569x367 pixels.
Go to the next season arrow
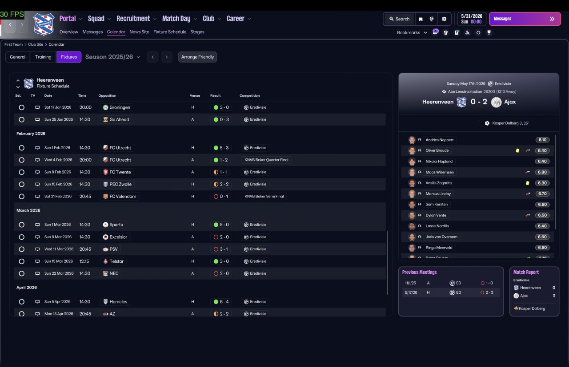tap(167, 57)
